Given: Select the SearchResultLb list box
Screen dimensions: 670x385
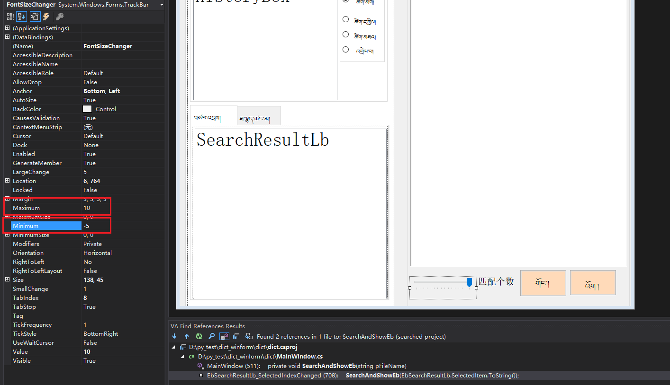Looking at the screenshot, I should [x=290, y=214].
